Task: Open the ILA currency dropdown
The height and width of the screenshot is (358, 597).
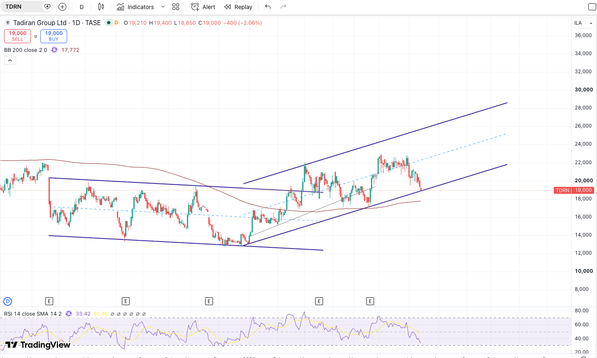Action: [583, 23]
